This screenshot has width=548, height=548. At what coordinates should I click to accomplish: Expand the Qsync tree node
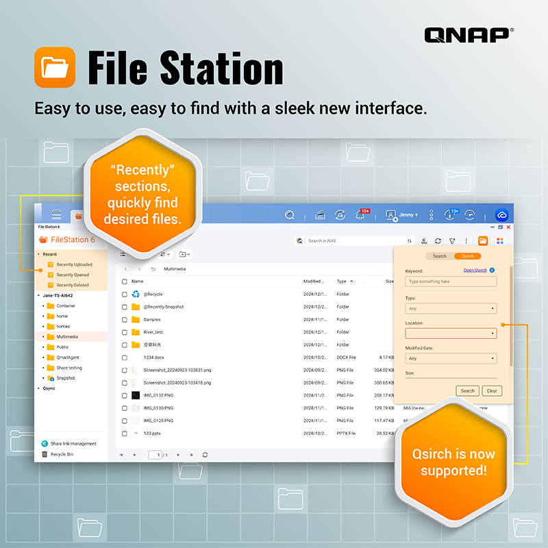tap(38, 388)
